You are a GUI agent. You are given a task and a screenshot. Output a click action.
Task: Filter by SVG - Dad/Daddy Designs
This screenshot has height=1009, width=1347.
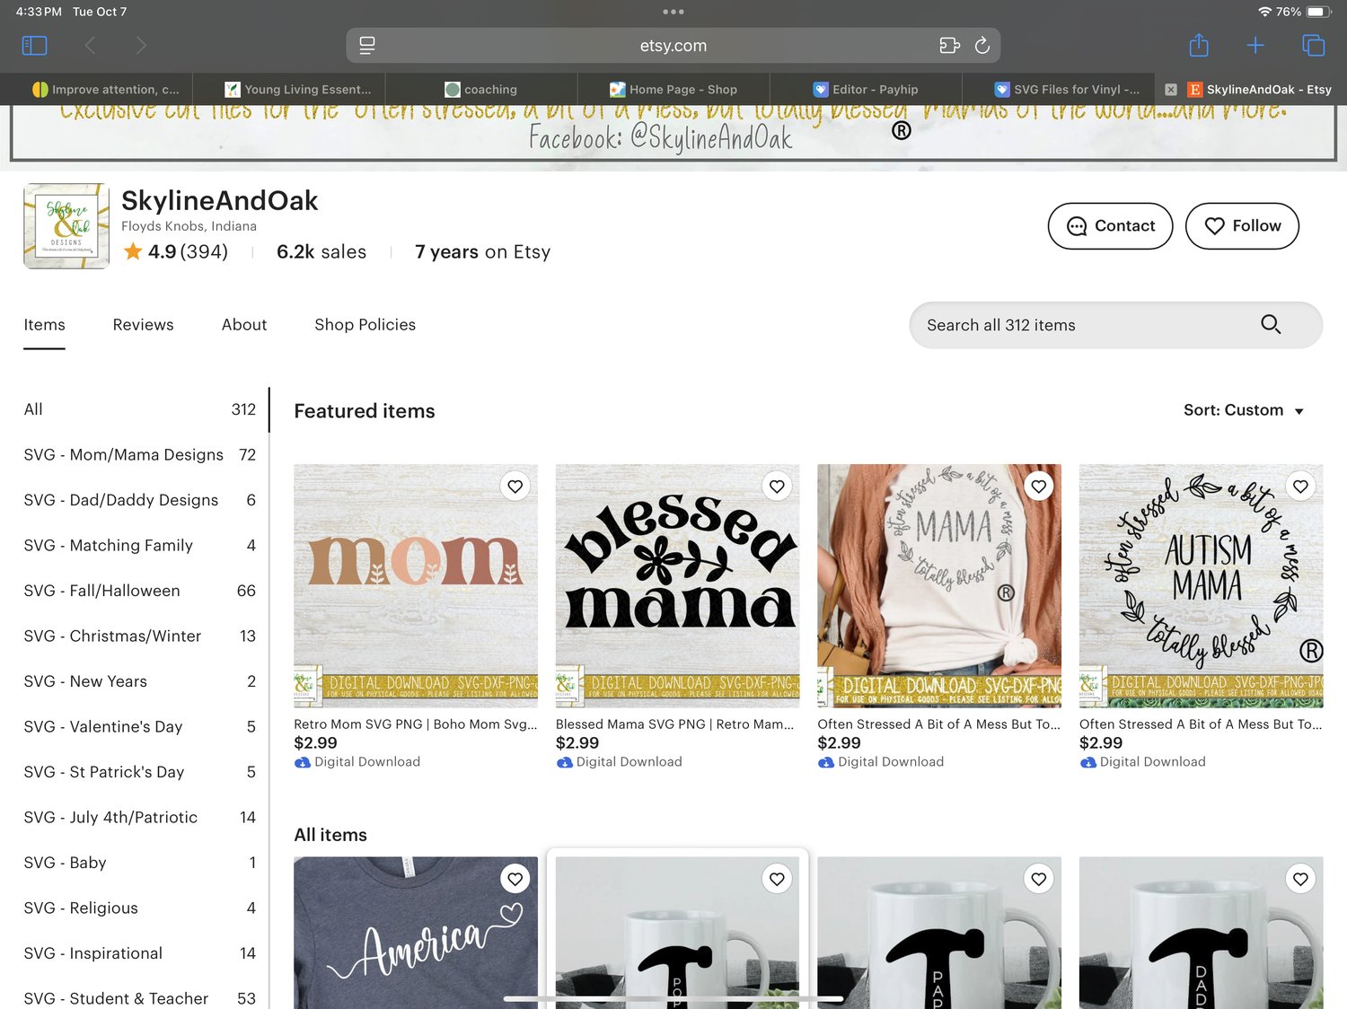coord(140,500)
